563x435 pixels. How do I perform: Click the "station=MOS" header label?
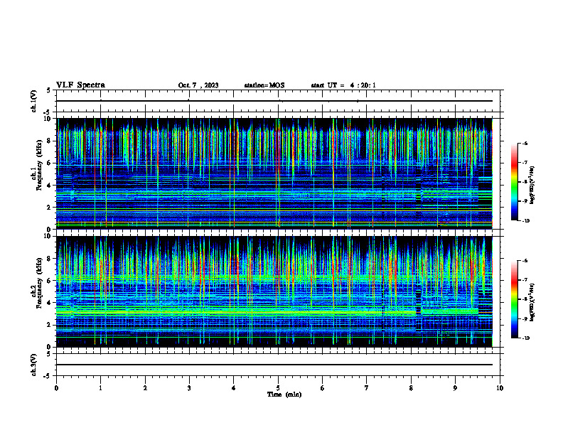coord(264,85)
